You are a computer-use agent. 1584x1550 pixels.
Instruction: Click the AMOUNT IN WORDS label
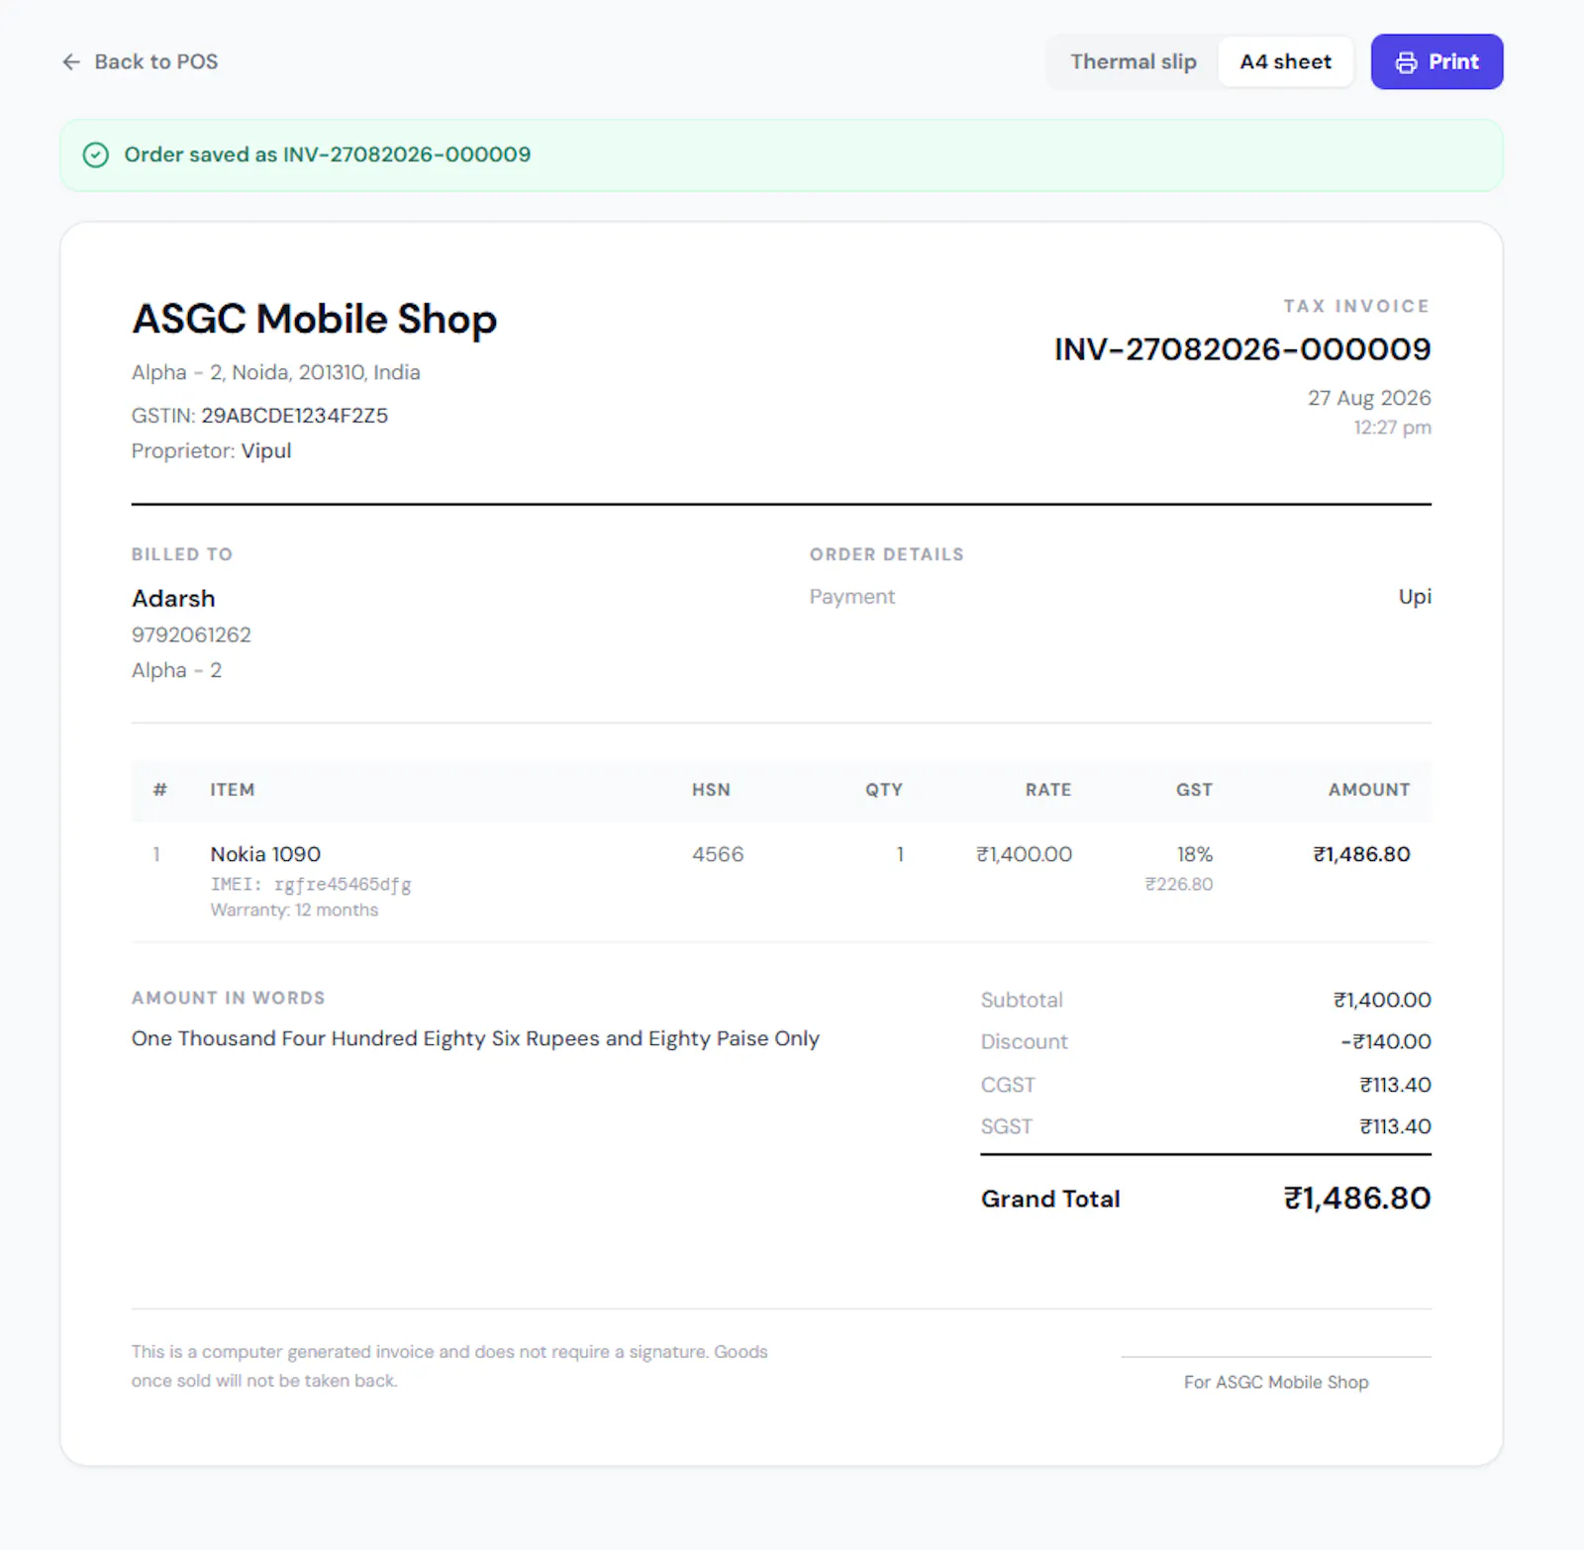click(x=229, y=998)
